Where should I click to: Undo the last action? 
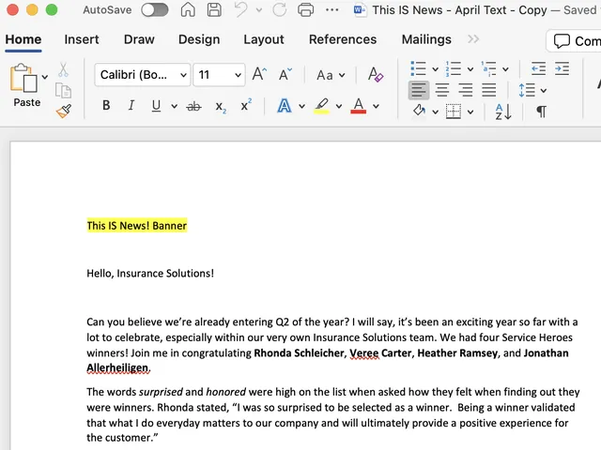pyautogui.click(x=241, y=10)
